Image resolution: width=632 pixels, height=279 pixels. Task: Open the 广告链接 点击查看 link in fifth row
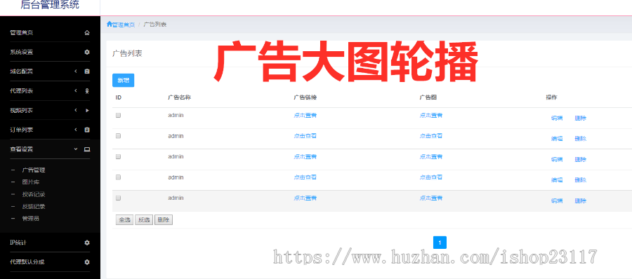305,198
